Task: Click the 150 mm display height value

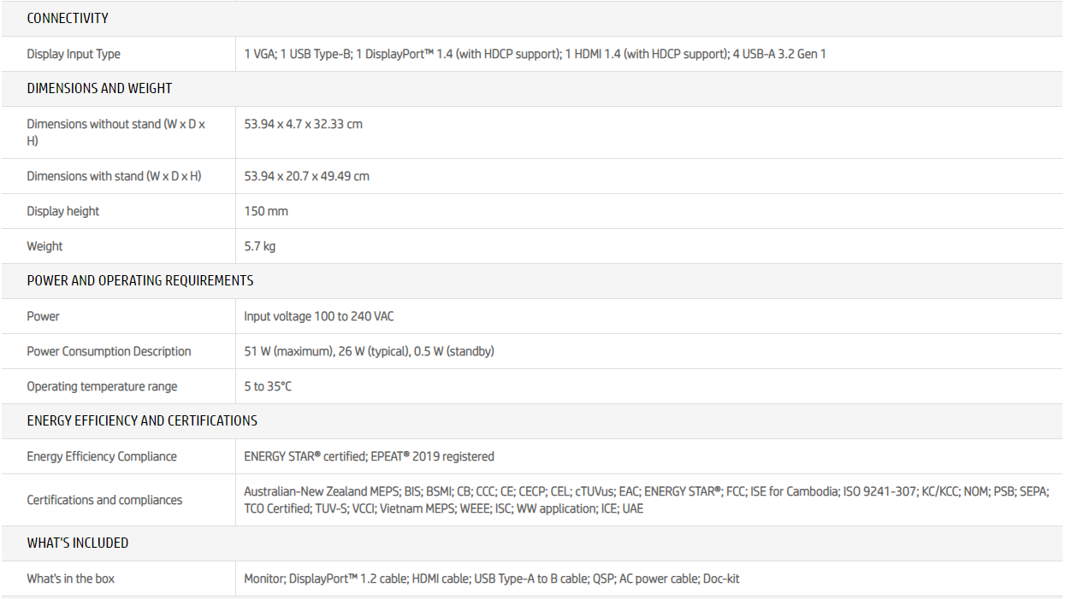Action: pyautogui.click(x=266, y=211)
